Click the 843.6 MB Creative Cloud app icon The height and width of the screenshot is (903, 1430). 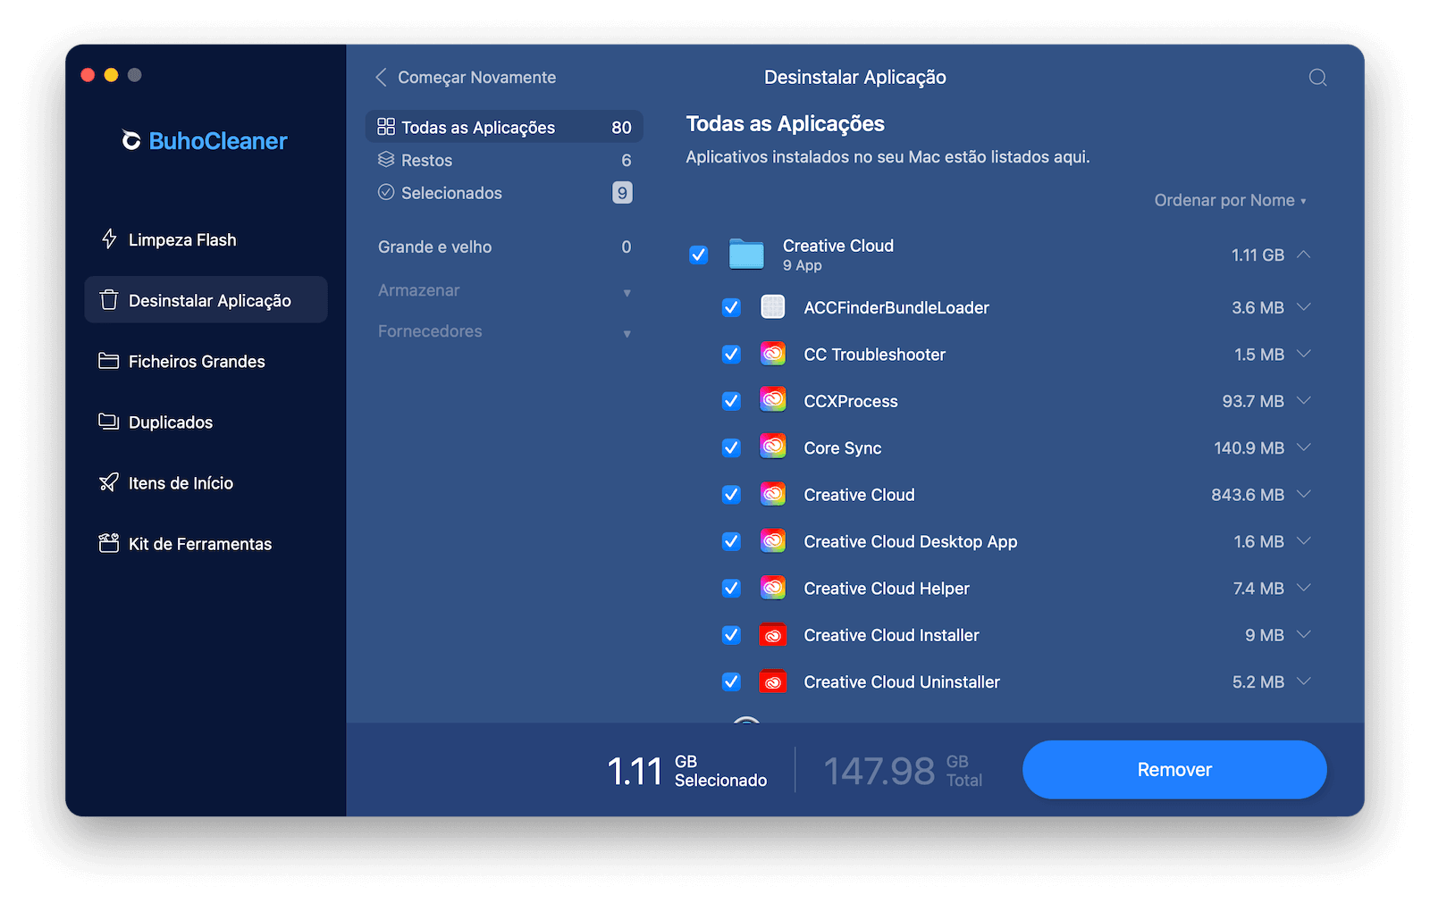(773, 494)
